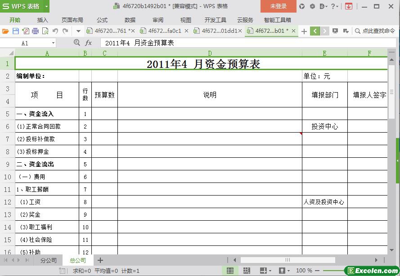Click the Name Box showing A1
The image size is (400, 276).
[x=25, y=43]
